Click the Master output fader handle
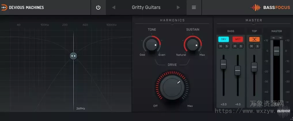 click(277, 51)
